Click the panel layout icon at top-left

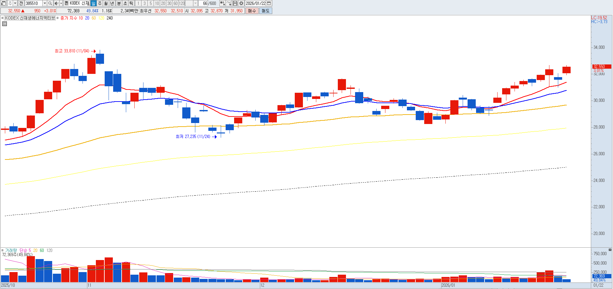click(4, 3)
